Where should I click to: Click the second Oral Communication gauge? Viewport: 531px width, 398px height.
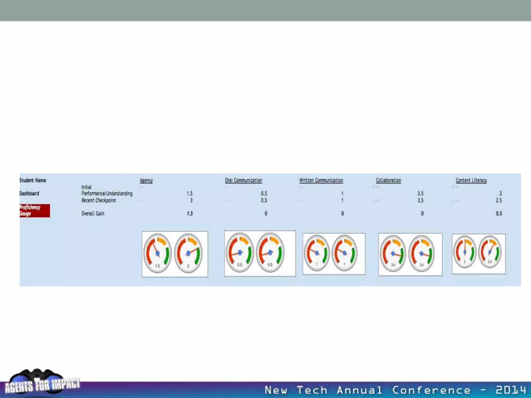click(270, 253)
